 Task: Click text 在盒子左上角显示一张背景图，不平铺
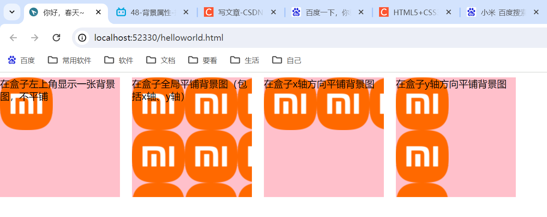pos(58,90)
